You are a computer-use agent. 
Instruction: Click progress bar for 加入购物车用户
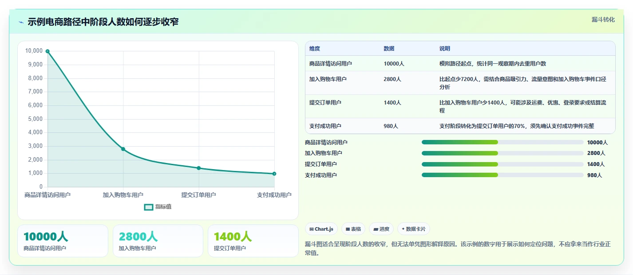(x=502, y=153)
